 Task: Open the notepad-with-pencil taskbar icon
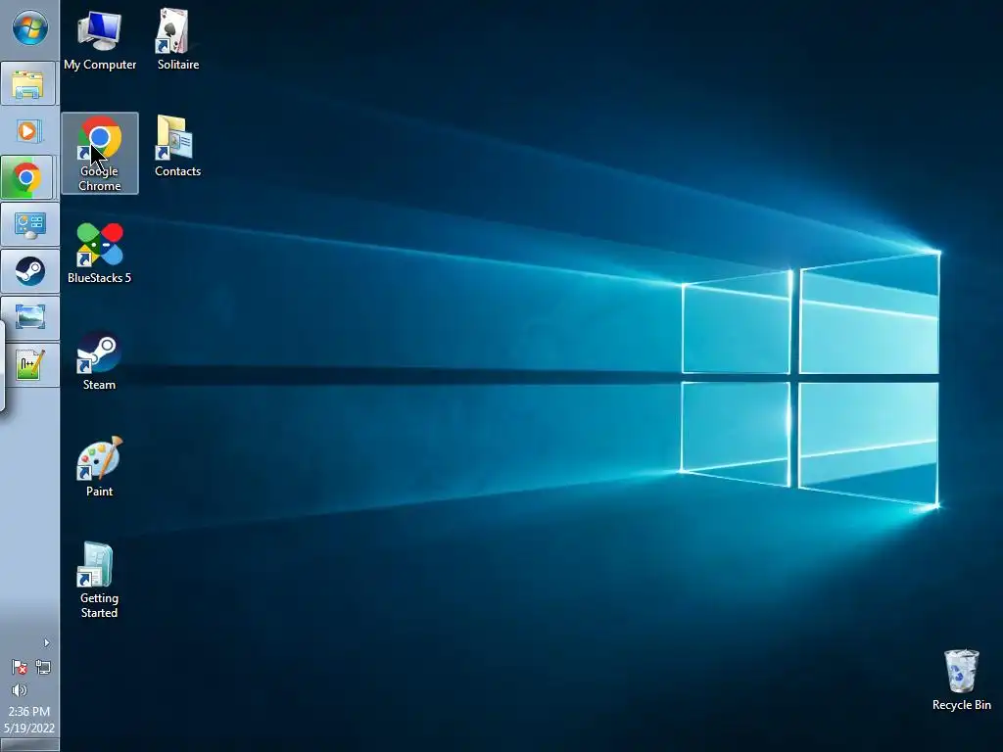[29, 364]
